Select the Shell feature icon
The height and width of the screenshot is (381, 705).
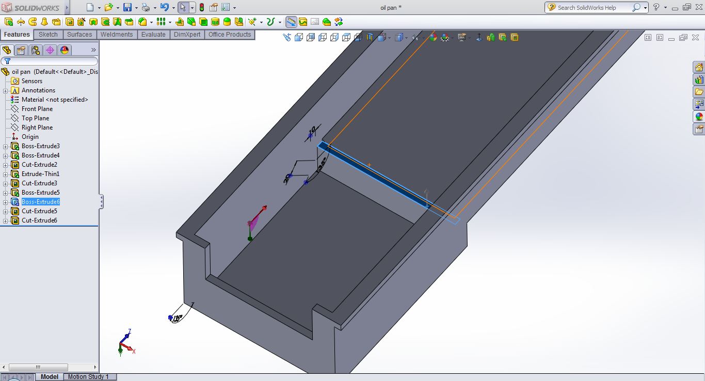pyautogui.click(x=203, y=22)
